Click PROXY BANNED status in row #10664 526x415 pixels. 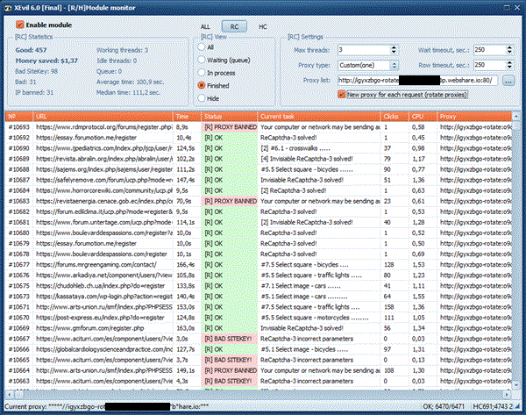(231, 370)
